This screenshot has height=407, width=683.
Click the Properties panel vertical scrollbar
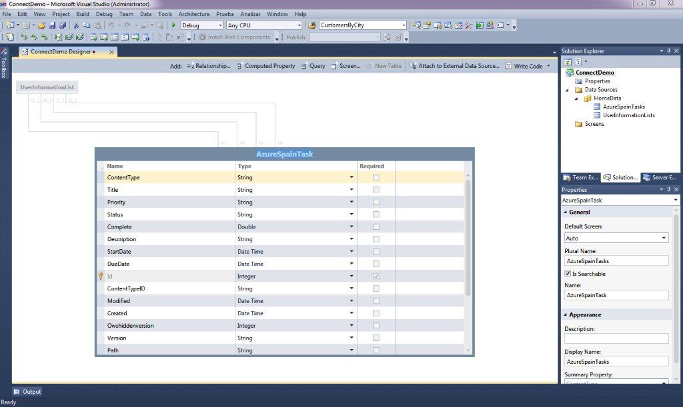pos(678,287)
